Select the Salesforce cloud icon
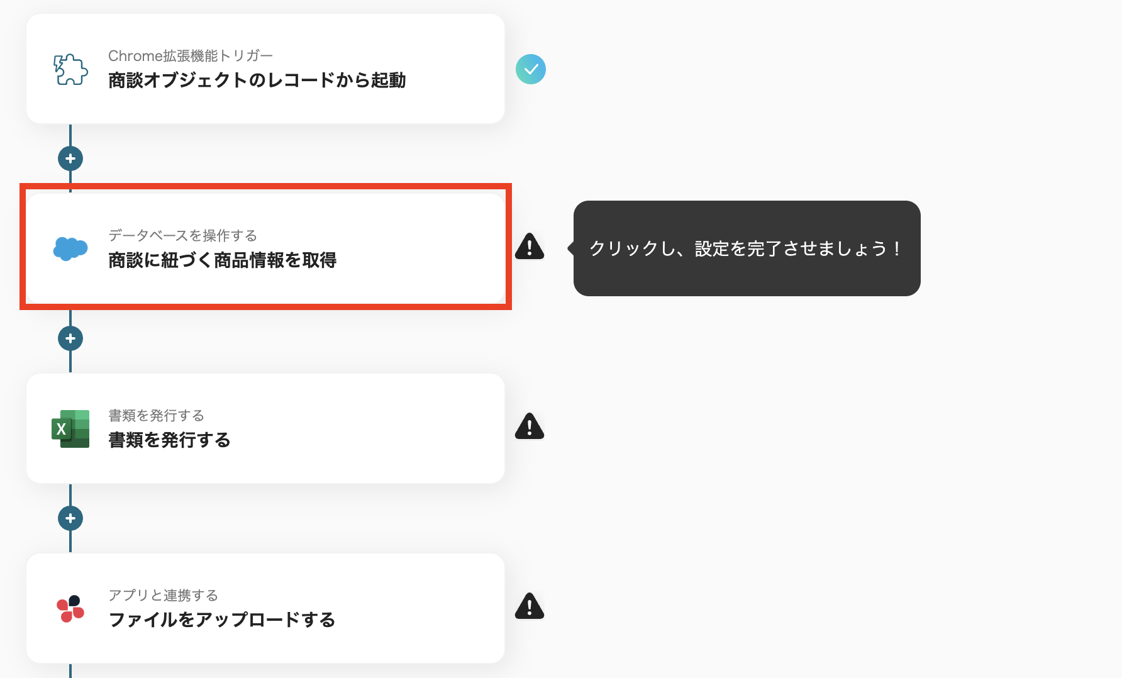Viewport: 1122px width, 678px height. [x=71, y=248]
